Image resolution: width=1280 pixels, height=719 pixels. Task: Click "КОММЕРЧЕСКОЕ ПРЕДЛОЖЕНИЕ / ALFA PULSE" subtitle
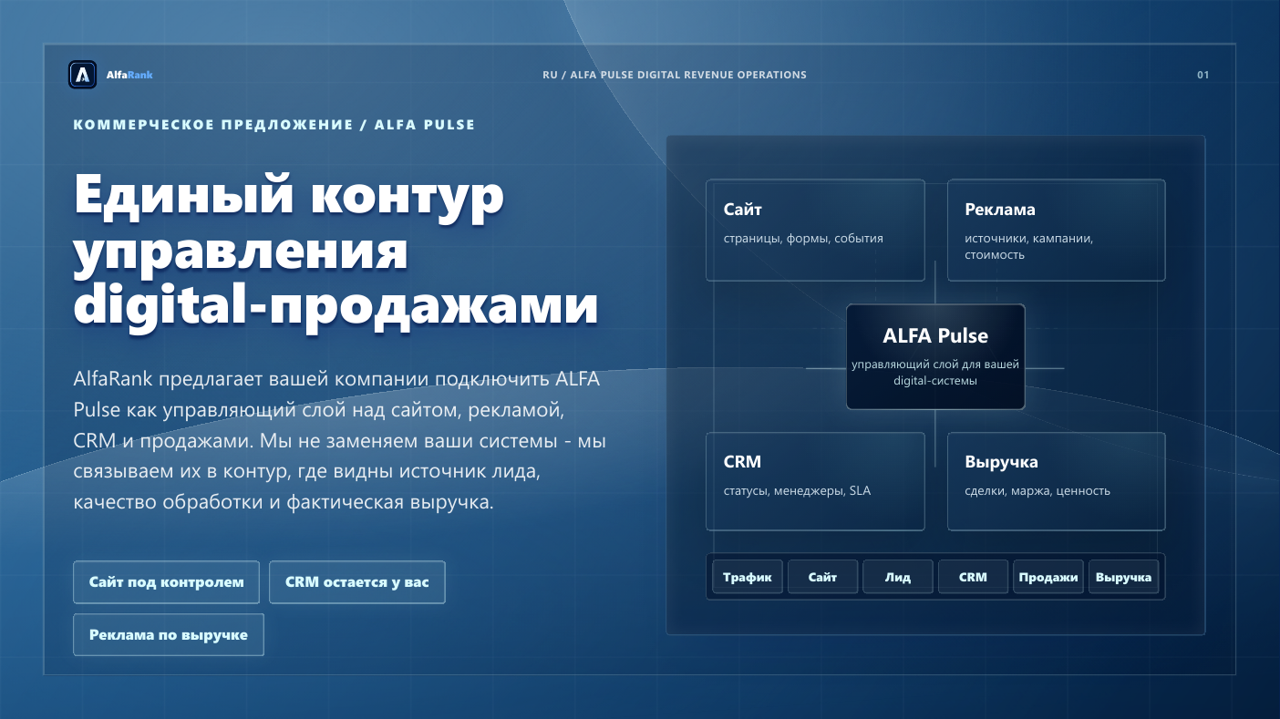[x=274, y=125]
